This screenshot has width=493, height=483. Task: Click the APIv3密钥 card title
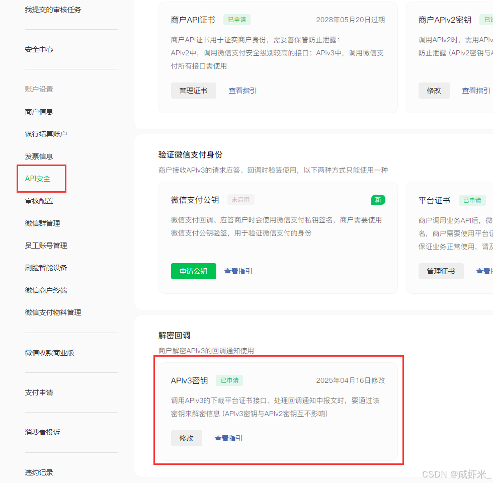(x=189, y=380)
